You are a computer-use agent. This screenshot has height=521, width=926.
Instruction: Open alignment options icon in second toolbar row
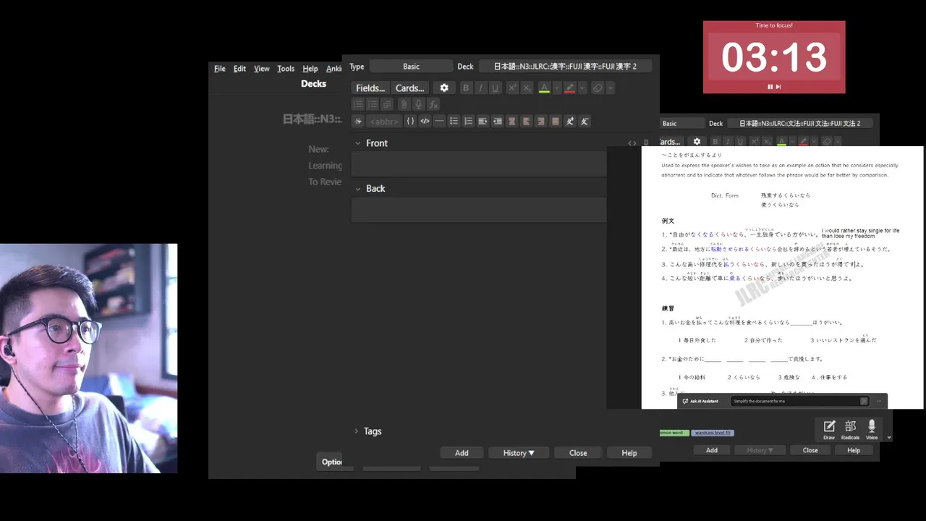(x=387, y=104)
